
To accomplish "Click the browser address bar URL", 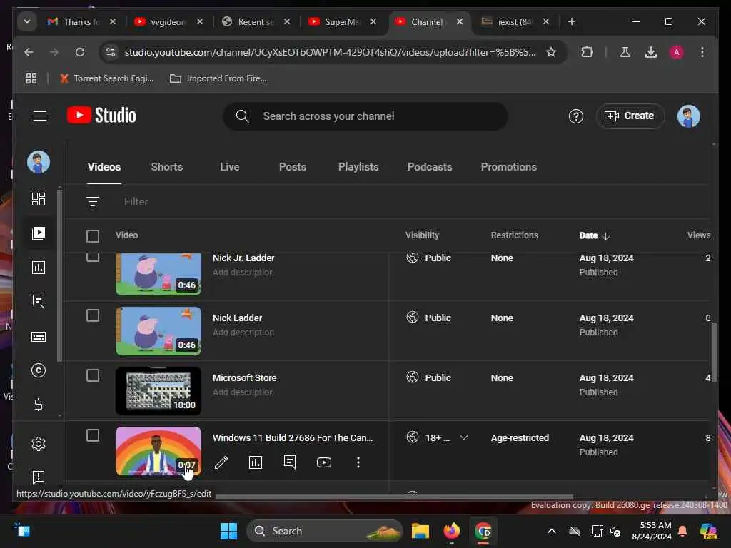I will [330, 52].
